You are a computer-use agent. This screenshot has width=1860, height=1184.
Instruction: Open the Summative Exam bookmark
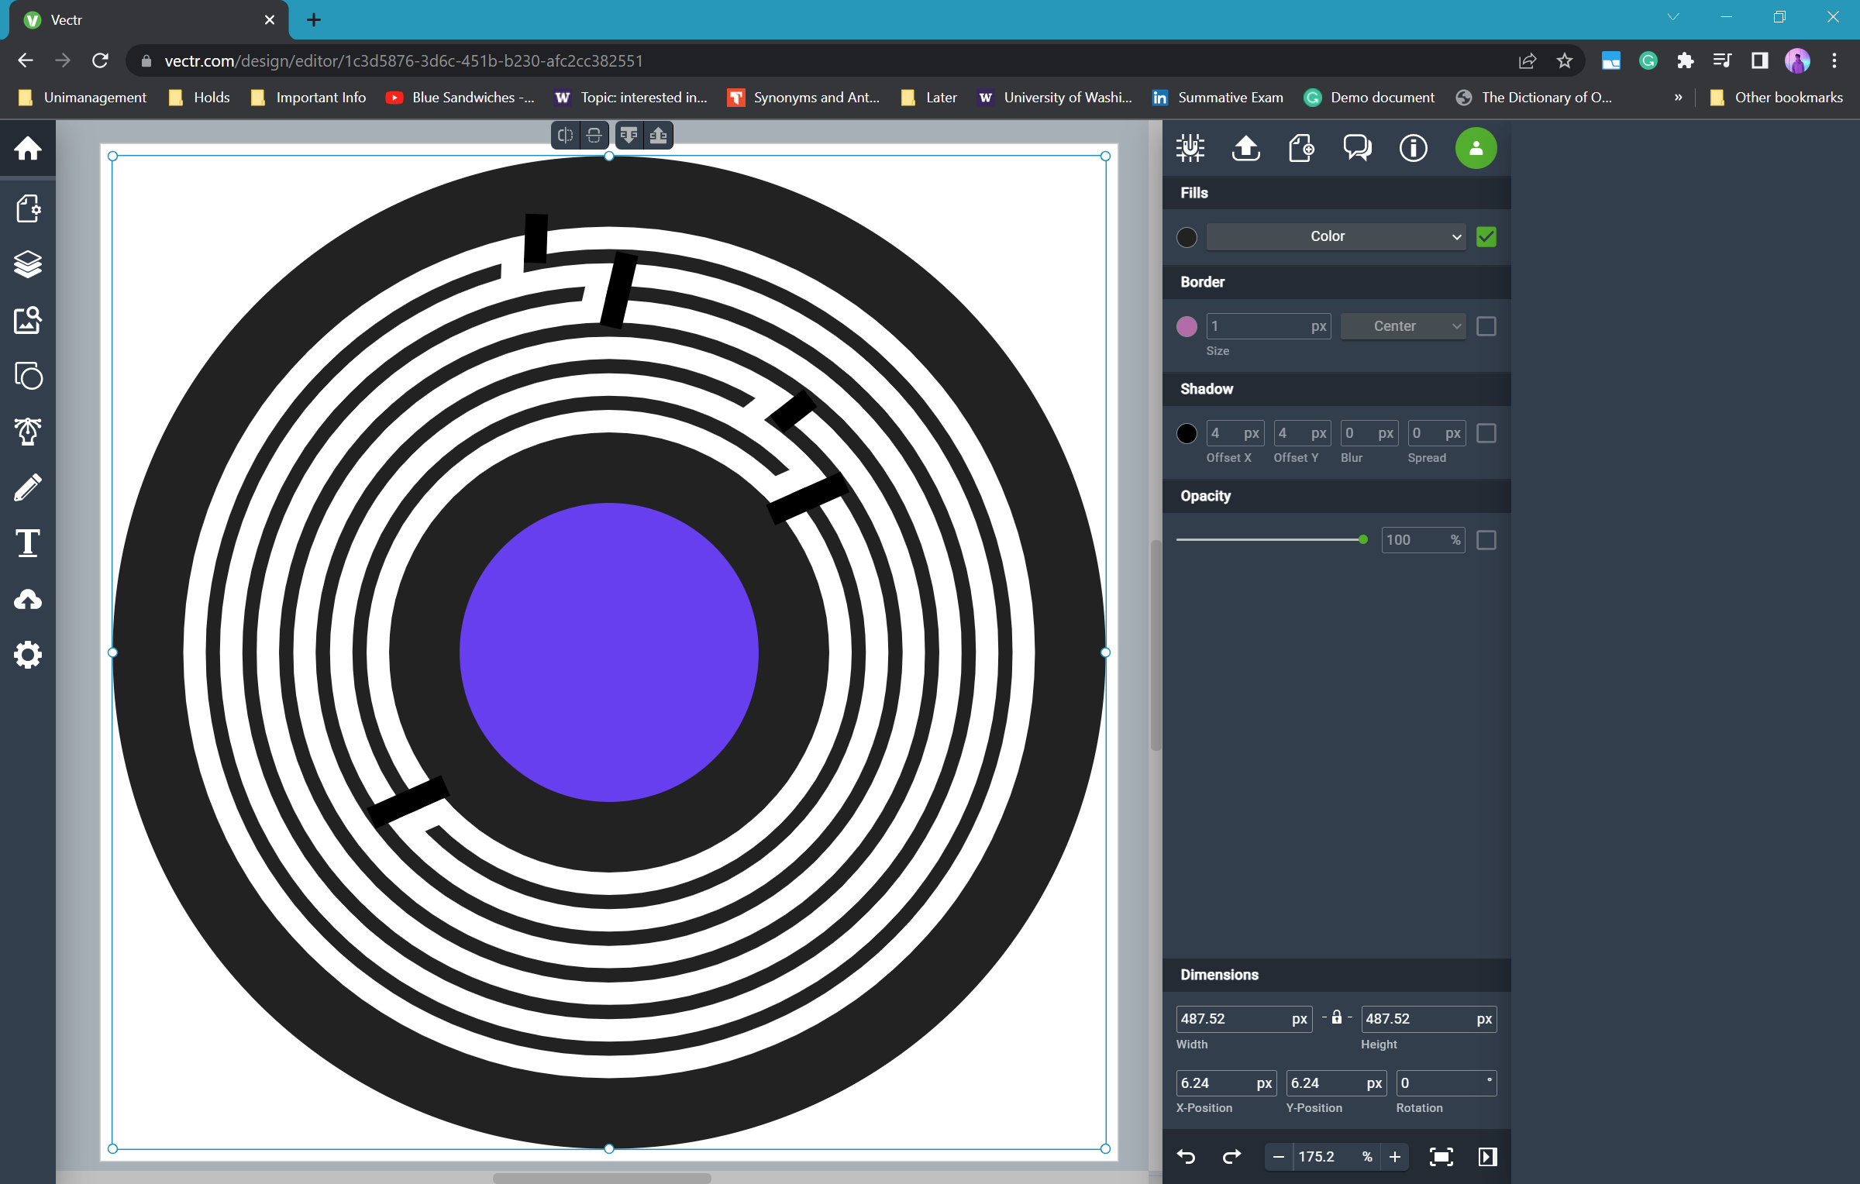(1218, 97)
